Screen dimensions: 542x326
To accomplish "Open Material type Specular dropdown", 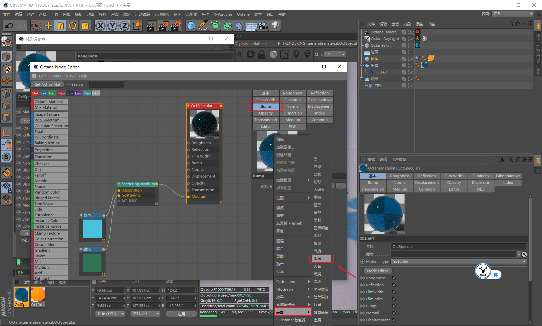I will pos(459,261).
